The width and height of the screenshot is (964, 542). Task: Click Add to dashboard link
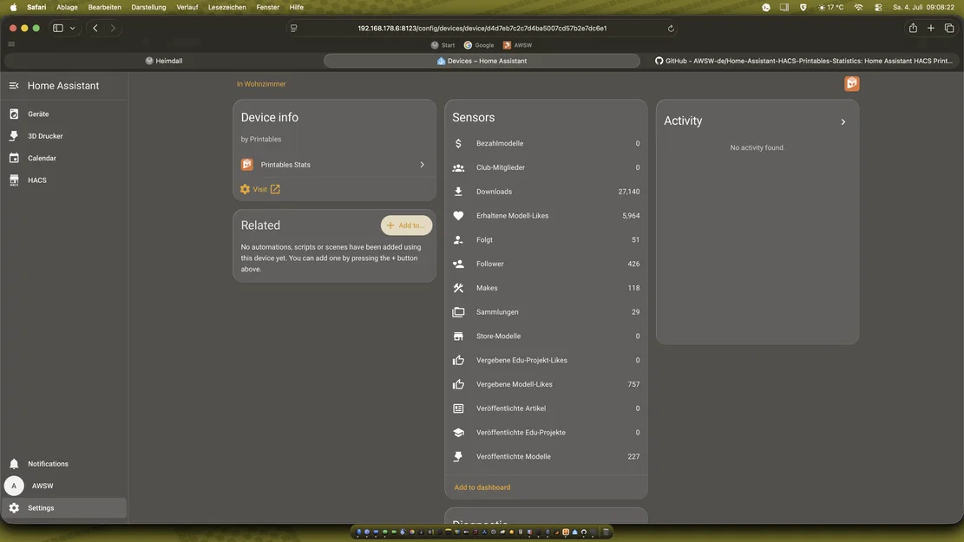tap(482, 487)
